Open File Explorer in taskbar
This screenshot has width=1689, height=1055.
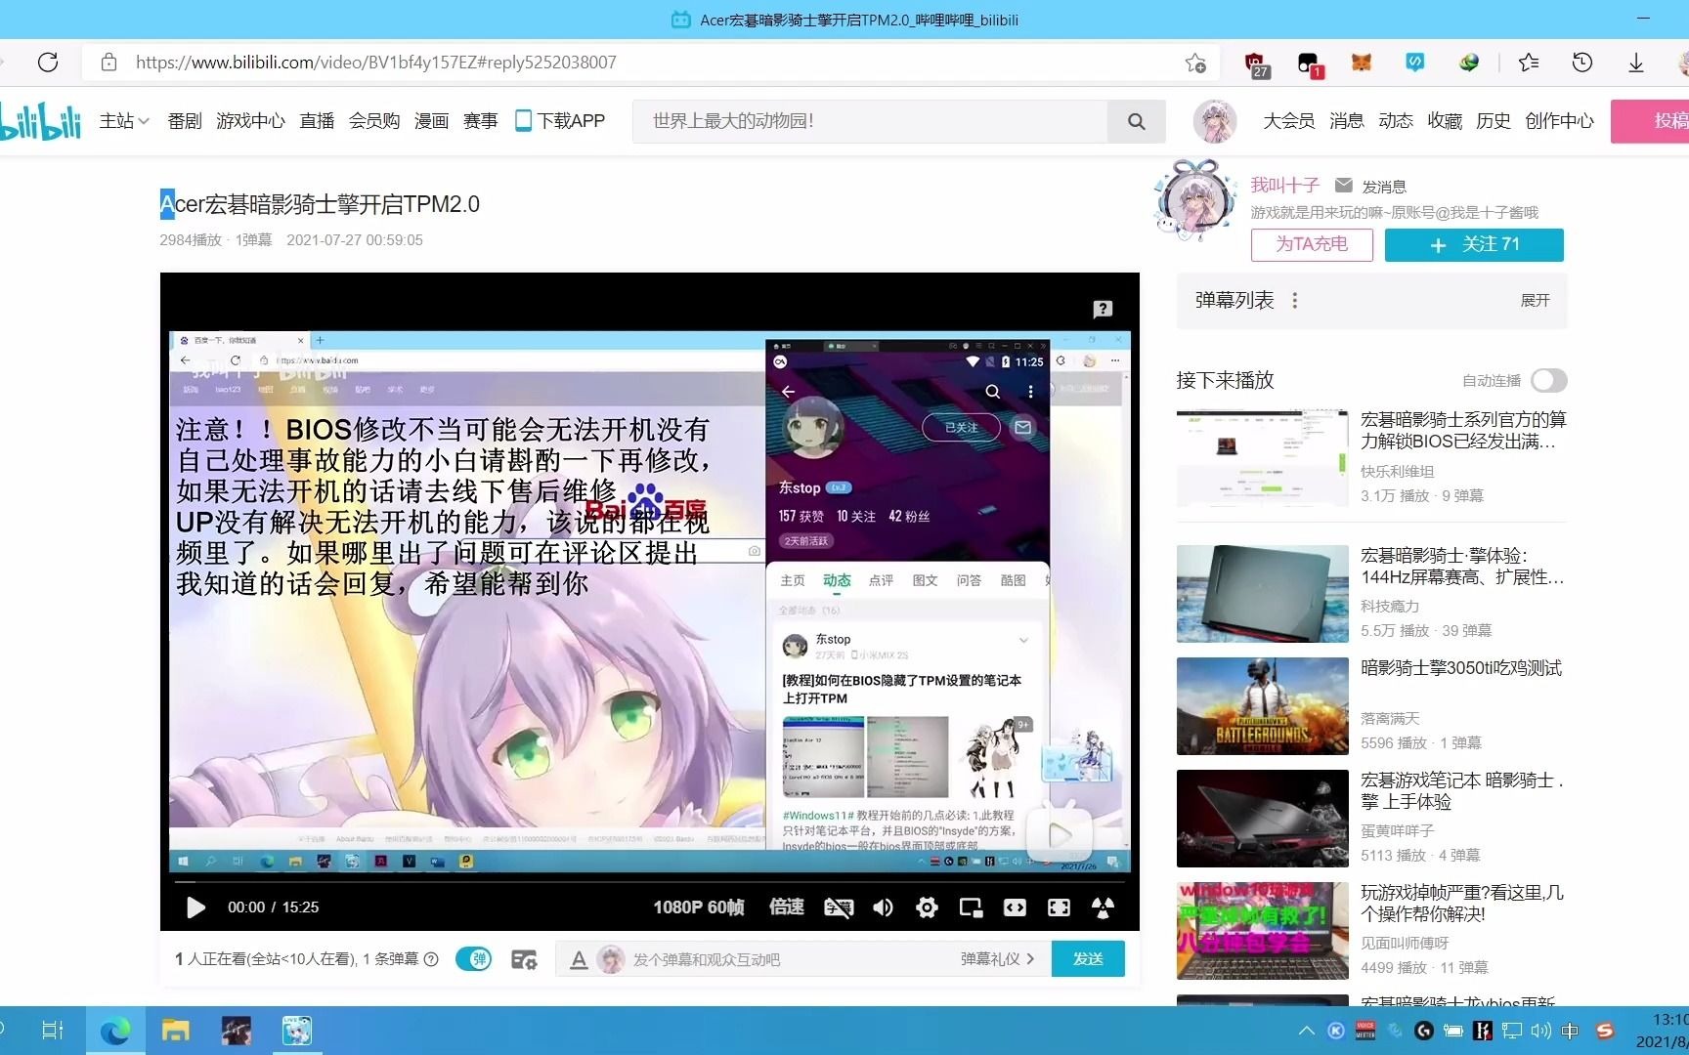tap(176, 1031)
